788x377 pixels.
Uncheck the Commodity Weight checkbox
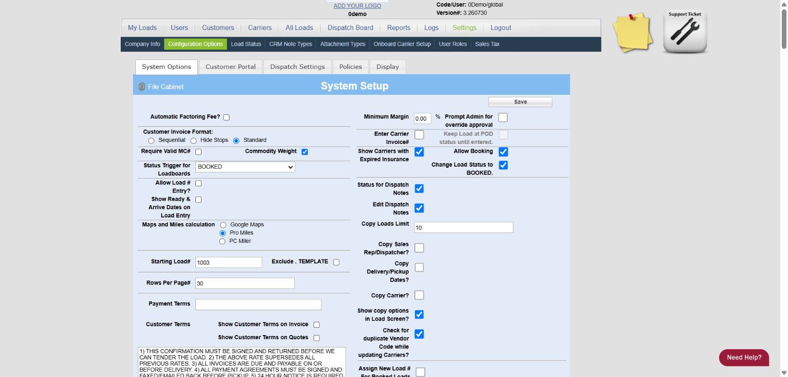tap(305, 152)
